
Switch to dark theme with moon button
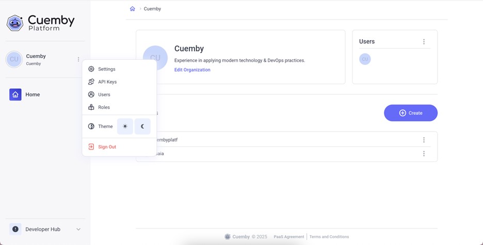pos(142,126)
